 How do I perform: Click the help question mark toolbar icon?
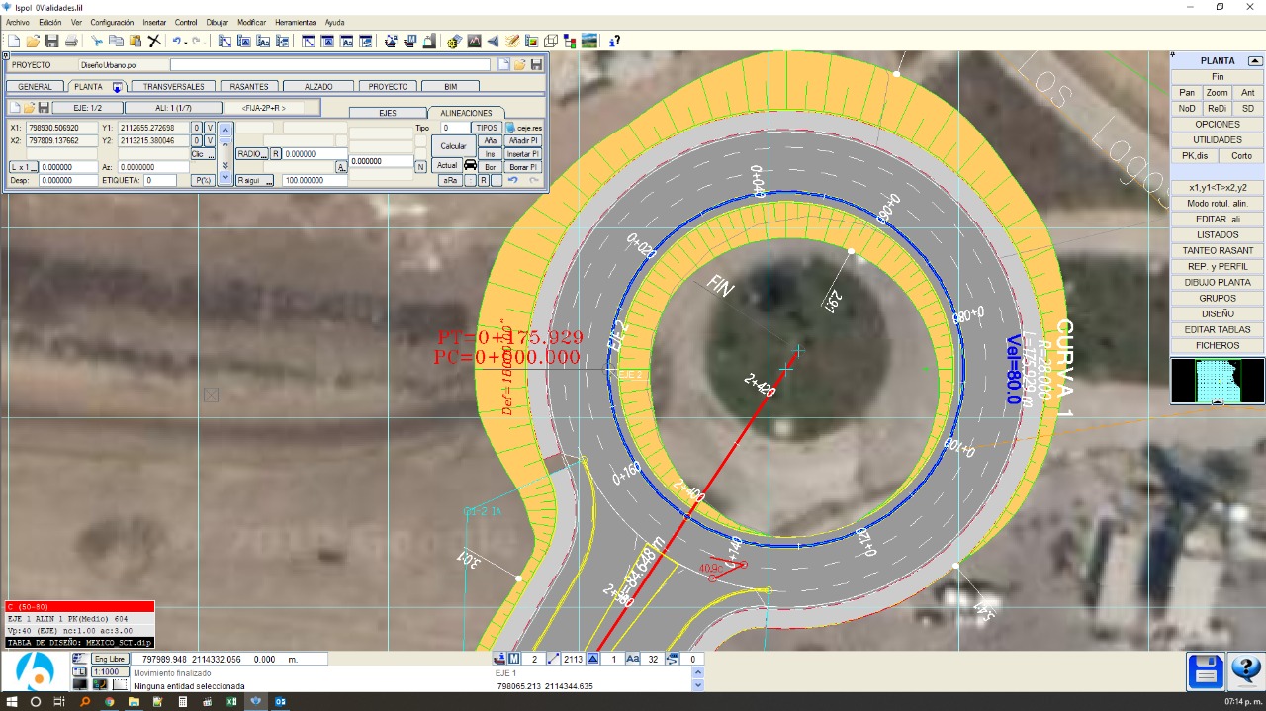click(x=614, y=41)
